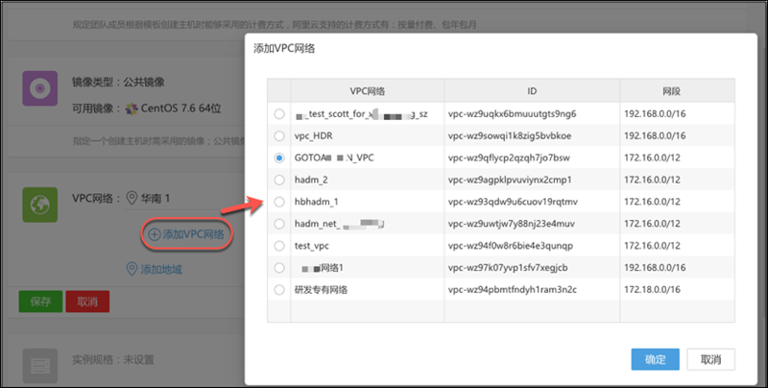Select the GOTOA..N_VPC radio button
Image resolution: width=768 pixels, height=388 pixels.
click(x=279, y=158)
